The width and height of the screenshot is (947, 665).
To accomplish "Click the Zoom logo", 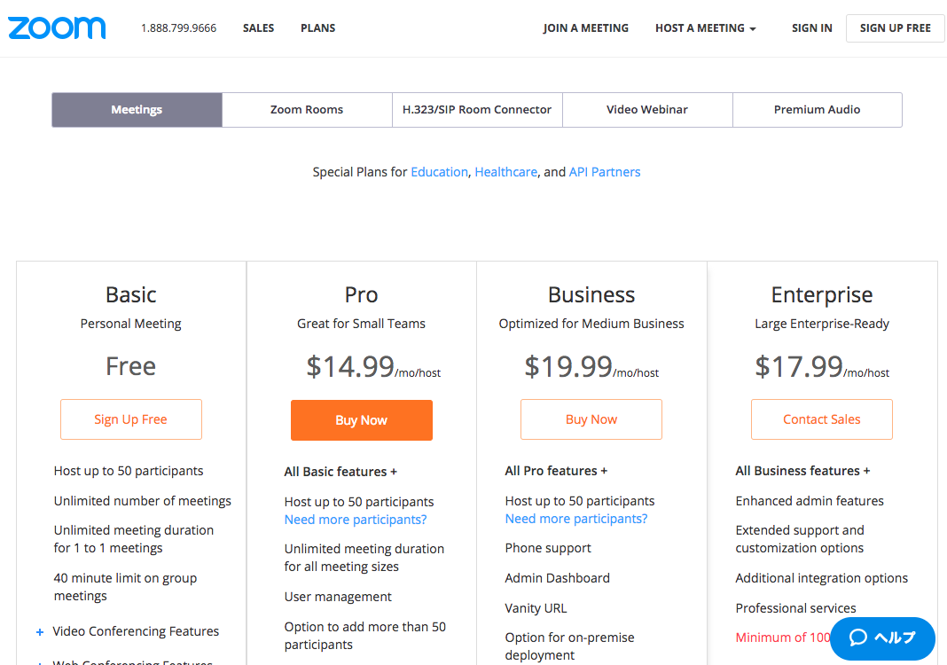I will tap(57, 27).
